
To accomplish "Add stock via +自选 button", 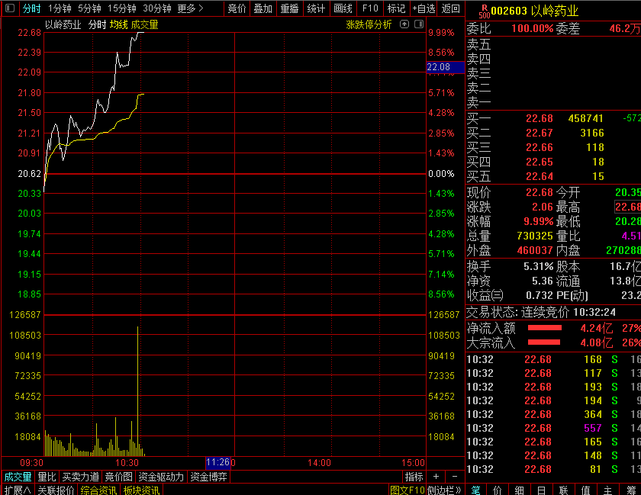I will (x=423, y=8).
